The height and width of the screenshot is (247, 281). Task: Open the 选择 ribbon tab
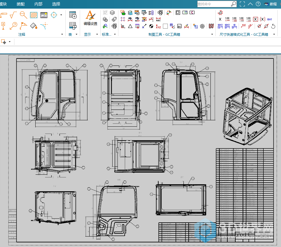[x=56, y=4]
